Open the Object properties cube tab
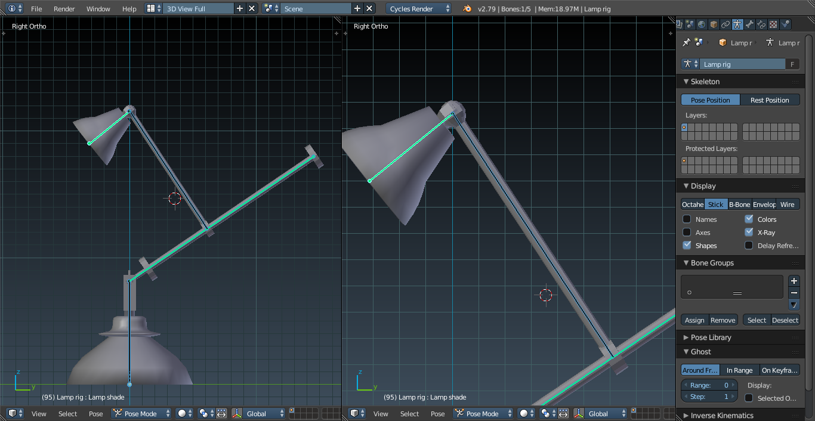The height and width of the screenshot is (421, 815). click(x=714, y=24)
